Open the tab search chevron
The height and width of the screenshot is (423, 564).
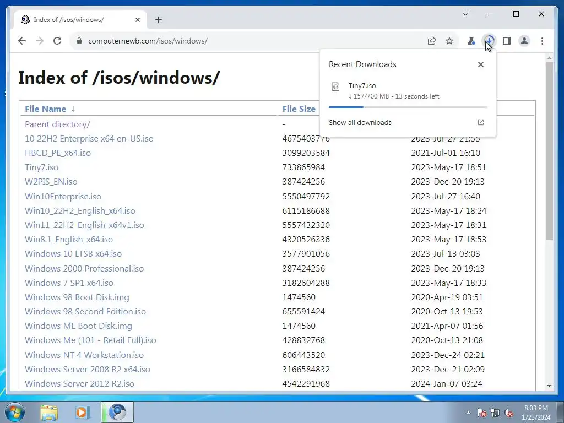[x=465, y=14]
